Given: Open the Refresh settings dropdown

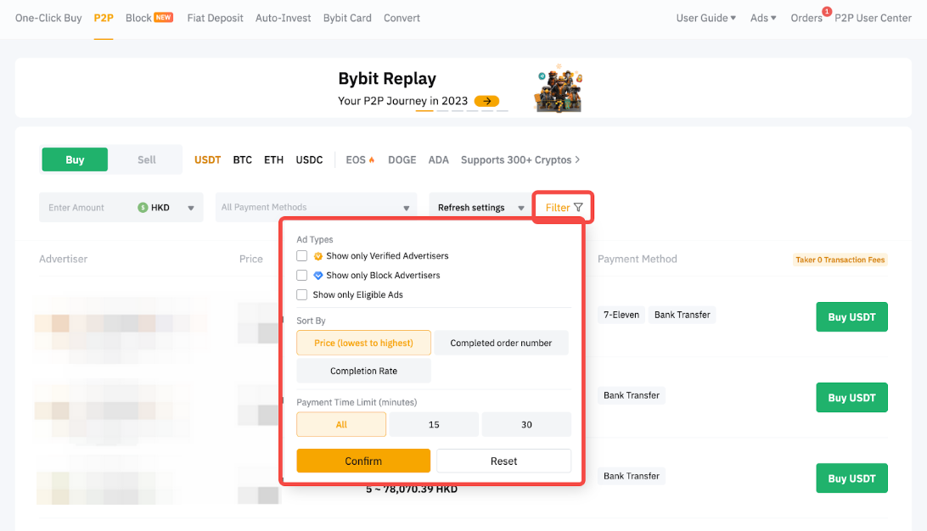Looking at the screenshot, I should pos(479,207).
